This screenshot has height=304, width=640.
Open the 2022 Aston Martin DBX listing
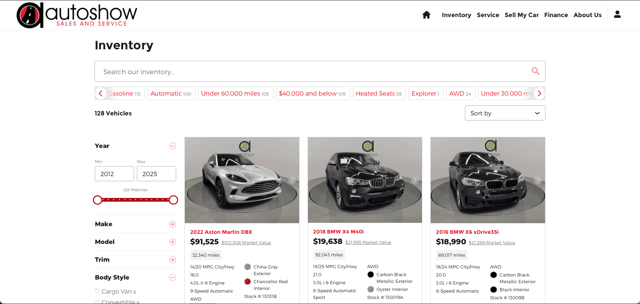tap(221, 232)
